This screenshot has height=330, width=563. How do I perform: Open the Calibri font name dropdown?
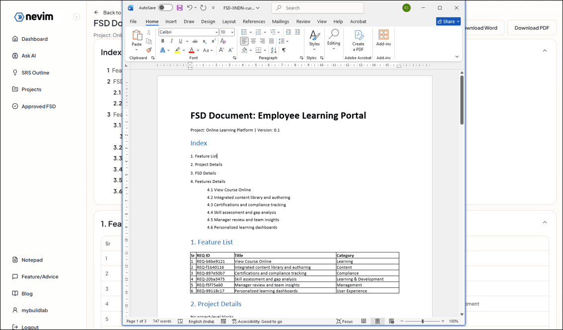click(x=188, y=32)
